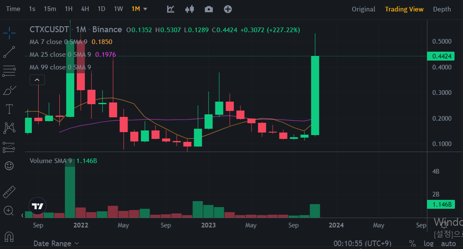Click the TradingView logo badge
463x249 pixels.
(x=37, y=206)
